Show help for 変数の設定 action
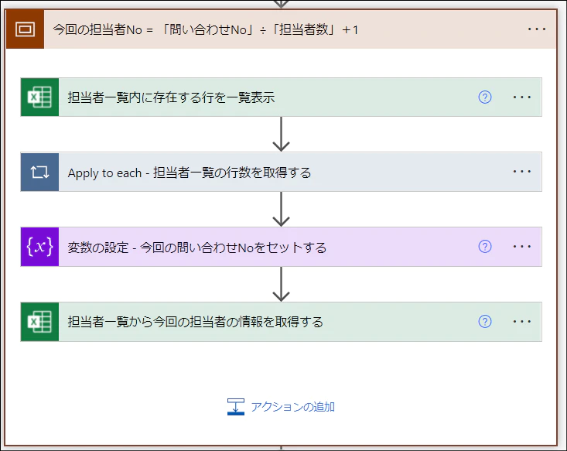Image resolution: width=567 pixels, height=451 pixels. pyautogui.click(x=484, y=247)
